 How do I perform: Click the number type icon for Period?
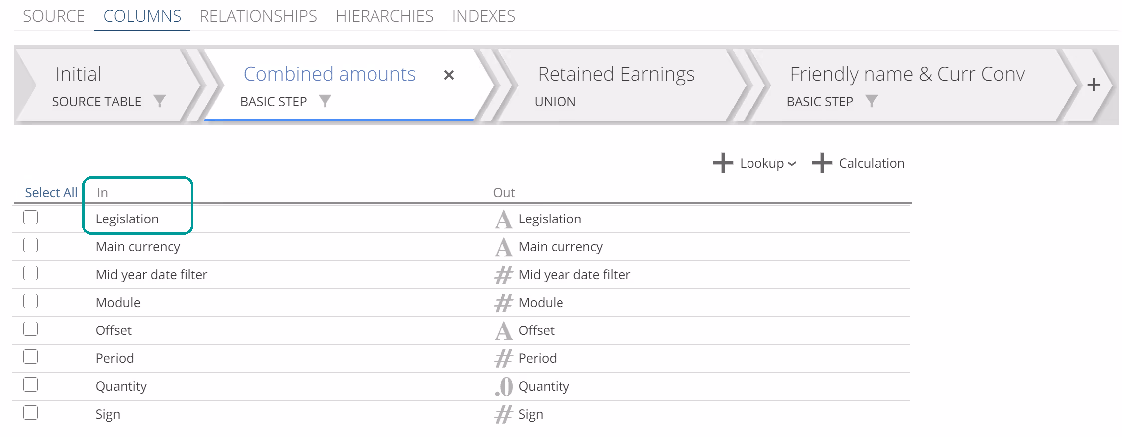point(504,358)
